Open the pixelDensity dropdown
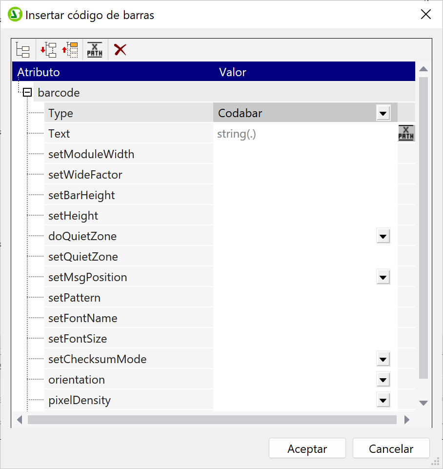The image size is (443, 469). click(383, 400)
